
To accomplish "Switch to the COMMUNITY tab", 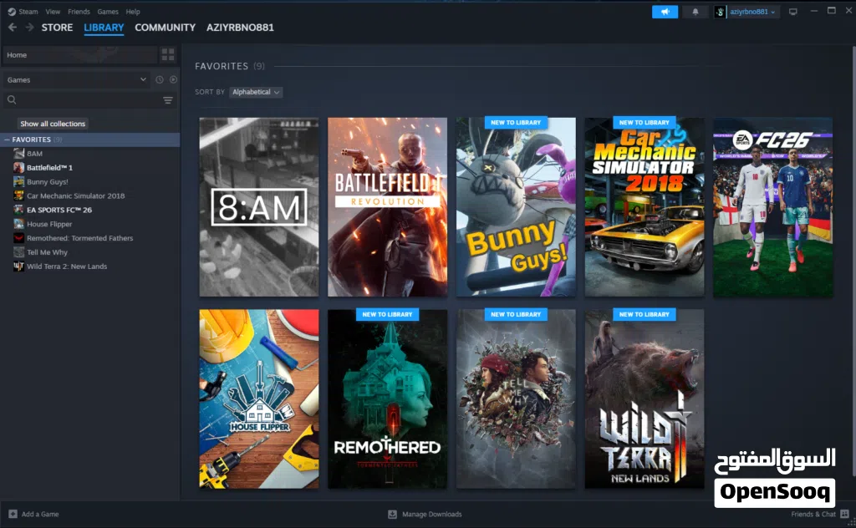I will (165, 28).
